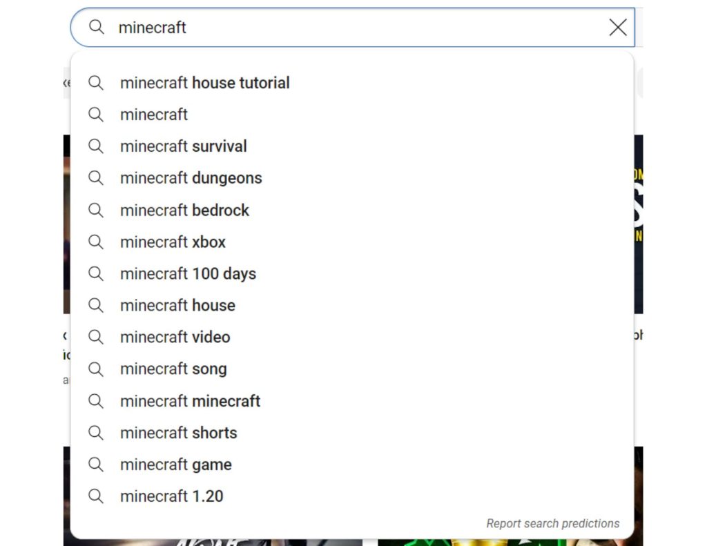The width and height of the screenshot is (707, 546).
Task: Click search icon next to 'minecraft house'
Action: coord(95,306)
